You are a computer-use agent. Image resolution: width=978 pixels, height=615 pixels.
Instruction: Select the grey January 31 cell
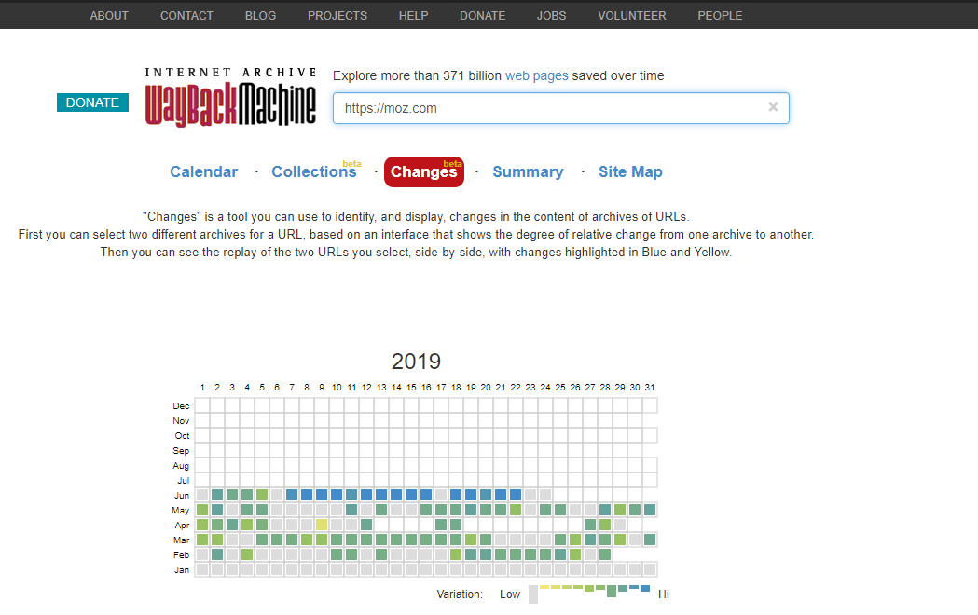pyautogui.click(x=650, y=569)
